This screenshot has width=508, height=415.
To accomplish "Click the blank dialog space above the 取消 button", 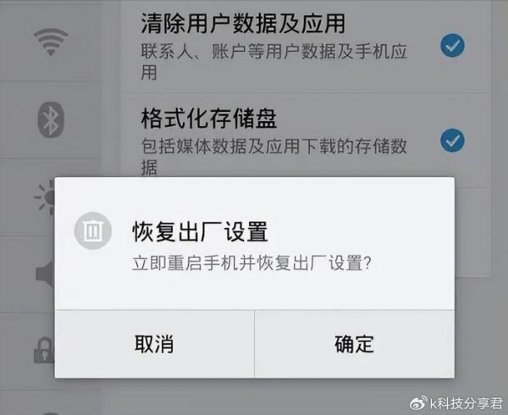I will 155,293.
